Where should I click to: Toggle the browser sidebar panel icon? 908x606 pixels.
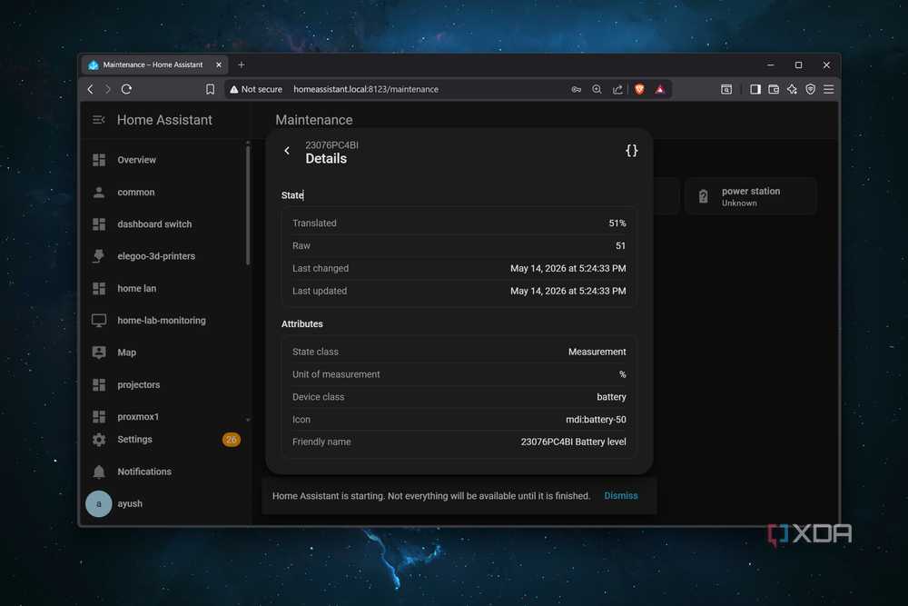(x=755, y=89)
